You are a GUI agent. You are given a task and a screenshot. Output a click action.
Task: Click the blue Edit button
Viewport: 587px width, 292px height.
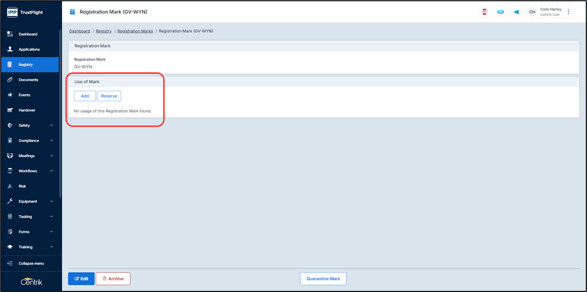[x=81, y=279]
